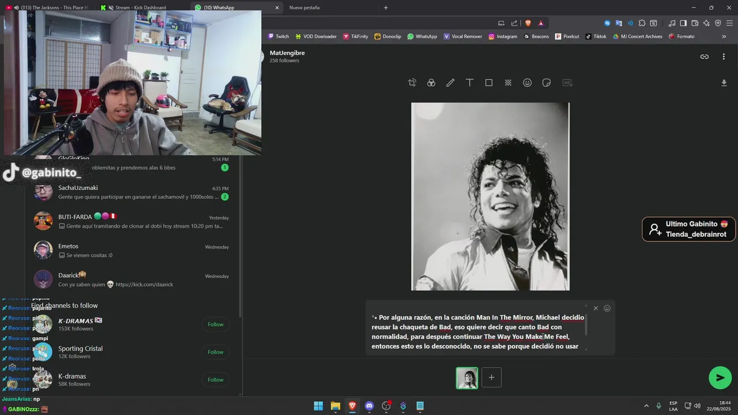Open the Shazam extension
Viewport: 738px width, 415px height.
pos(607,23)
